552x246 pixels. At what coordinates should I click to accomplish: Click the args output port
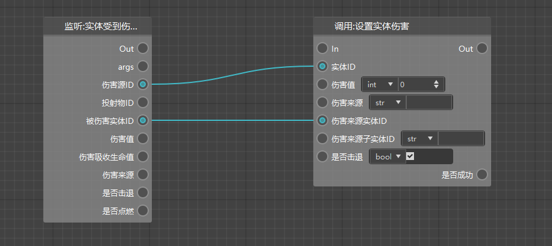click(143, 66)
